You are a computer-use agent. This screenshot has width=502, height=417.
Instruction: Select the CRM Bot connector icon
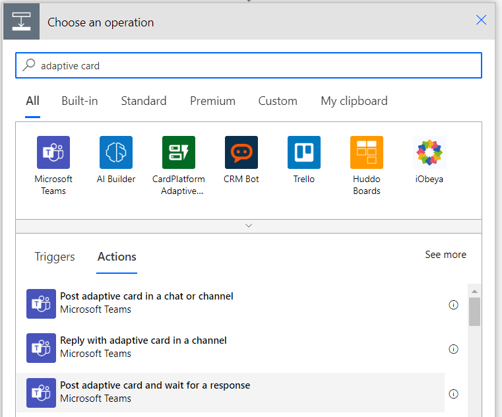(x=241, y=152)
